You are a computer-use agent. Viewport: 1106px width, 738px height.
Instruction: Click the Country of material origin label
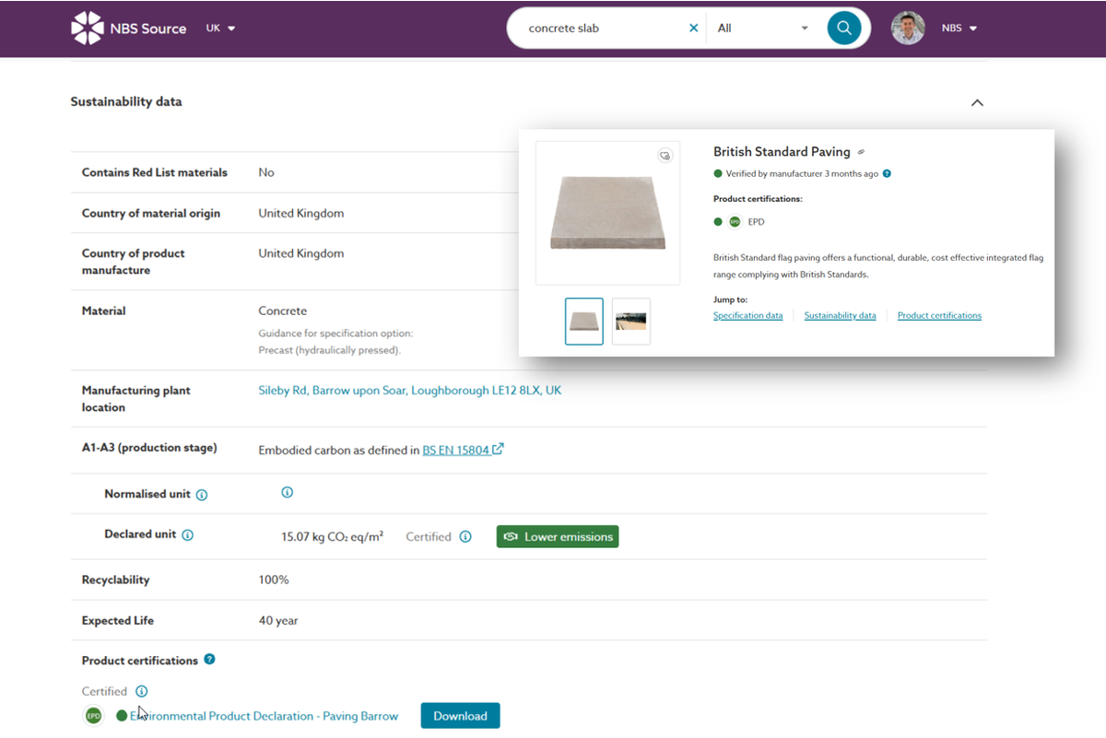click(x=151, y=213)
